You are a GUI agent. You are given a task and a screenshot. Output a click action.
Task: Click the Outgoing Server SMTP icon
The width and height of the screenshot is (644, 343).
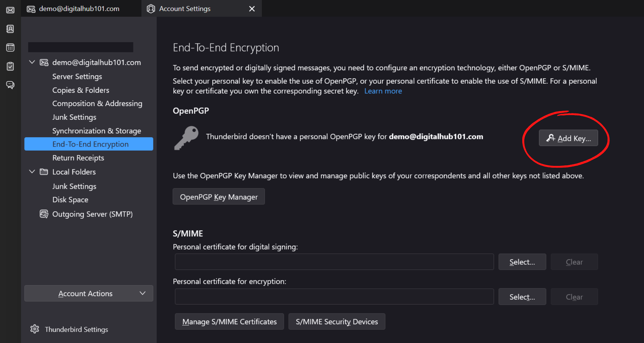click(x=44, y=214)
